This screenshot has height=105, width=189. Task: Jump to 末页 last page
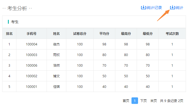(154, 101)
